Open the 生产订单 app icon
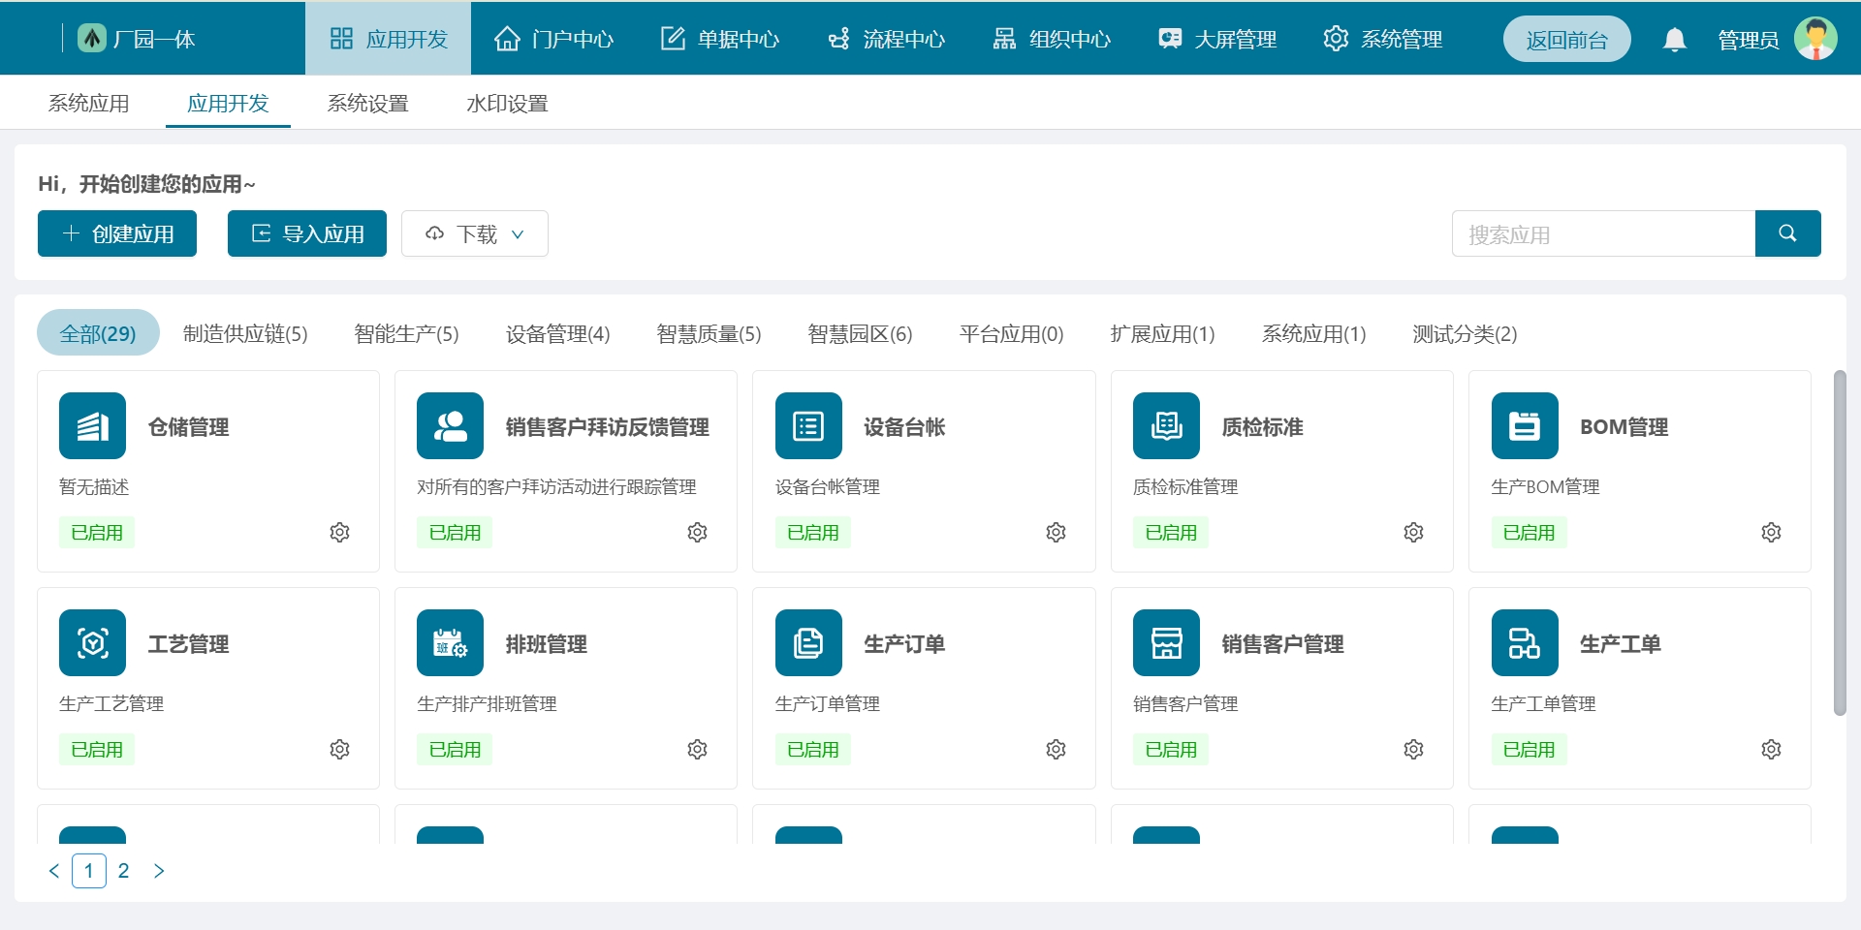Viewport: 1861px width, 930px height. pos(808,642)
